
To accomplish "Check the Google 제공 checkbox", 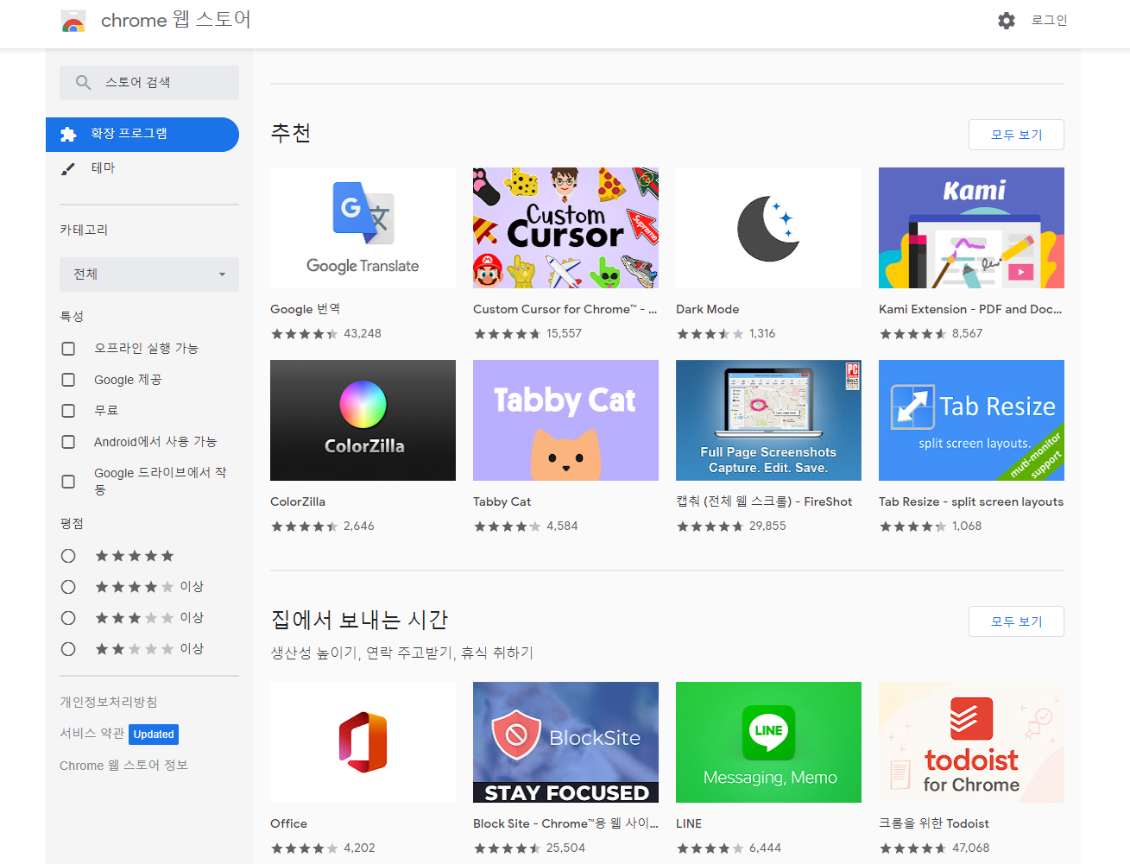I will (x=68, y=380).
